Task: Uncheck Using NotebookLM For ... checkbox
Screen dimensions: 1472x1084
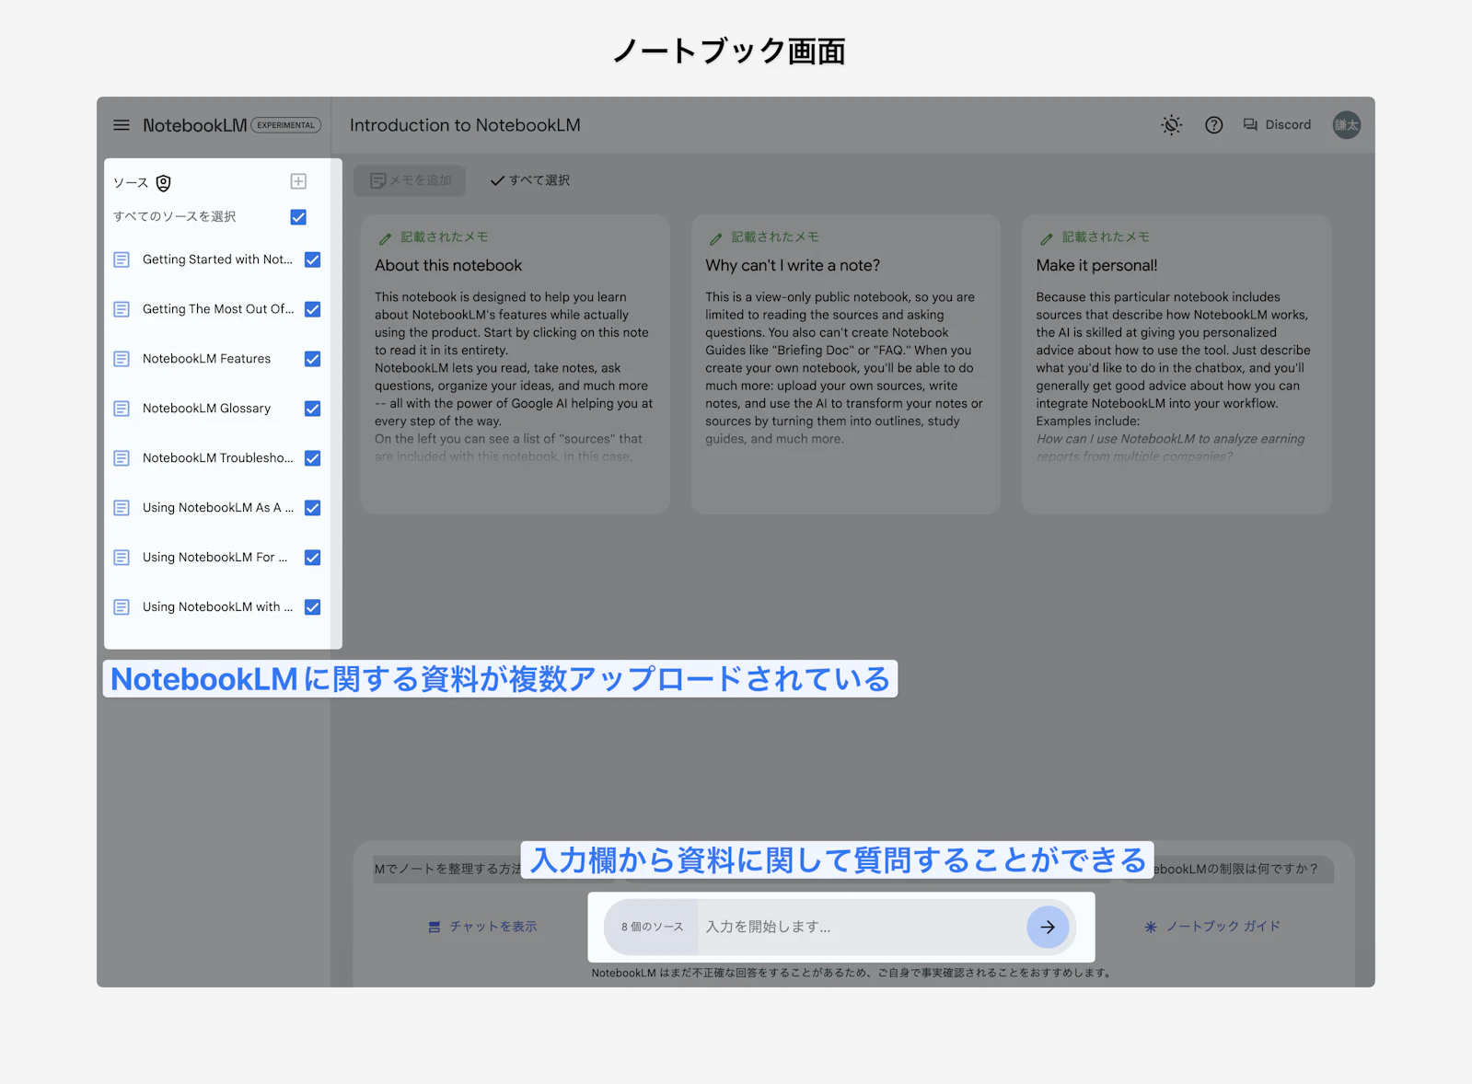Action: point(313,558)
